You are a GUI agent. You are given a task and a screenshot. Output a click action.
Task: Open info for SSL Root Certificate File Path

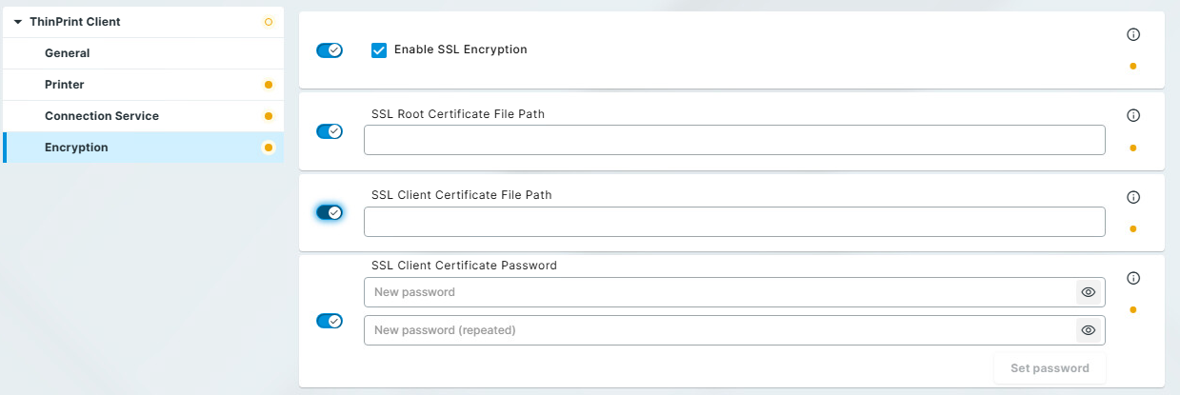(x=1133, y=115)
